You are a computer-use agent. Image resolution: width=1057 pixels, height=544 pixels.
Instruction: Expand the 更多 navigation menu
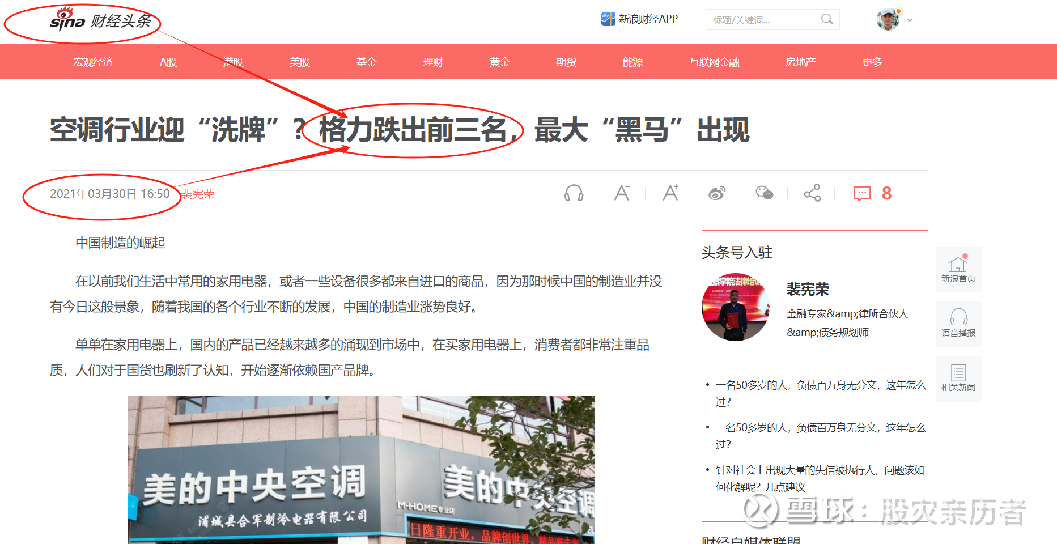coord(872,62)
